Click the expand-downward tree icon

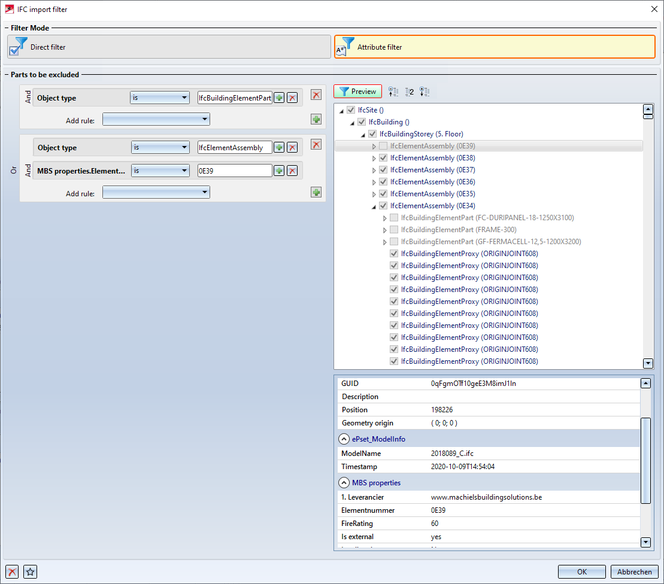[425, 92]
